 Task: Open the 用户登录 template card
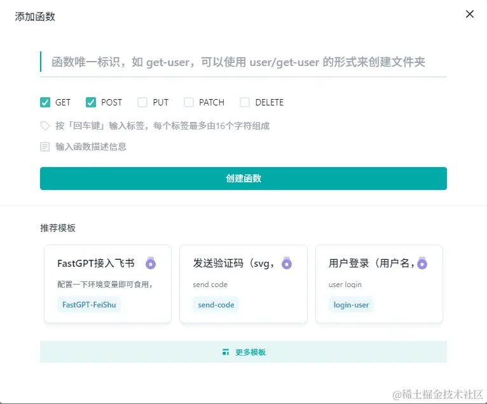(379, 284)
